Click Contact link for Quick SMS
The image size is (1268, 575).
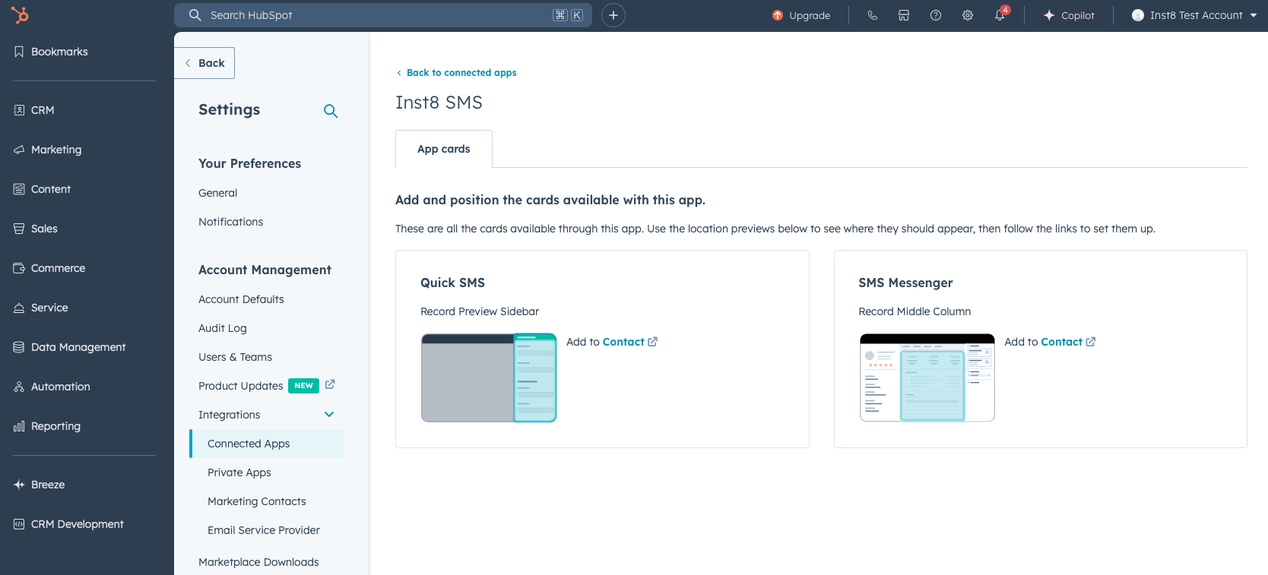coord(623,342)
